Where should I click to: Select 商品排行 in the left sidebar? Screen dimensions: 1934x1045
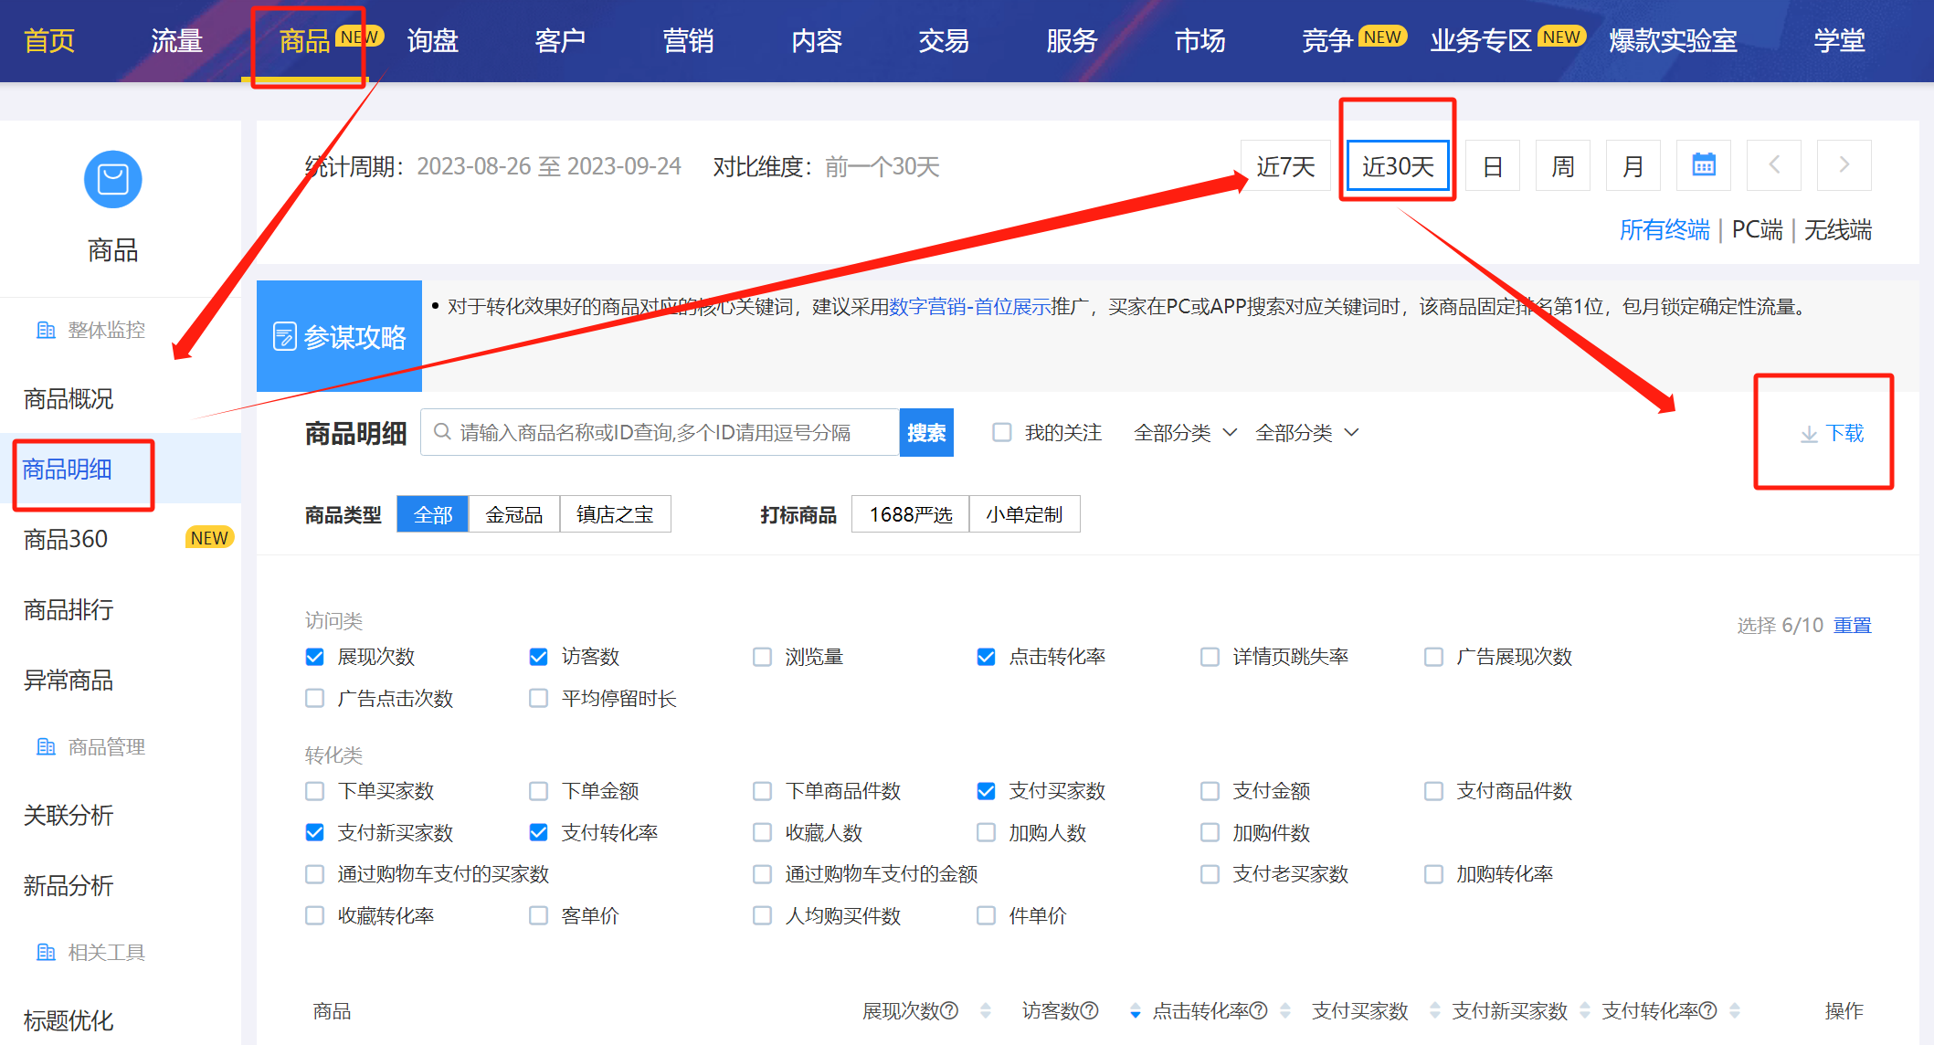69,609
